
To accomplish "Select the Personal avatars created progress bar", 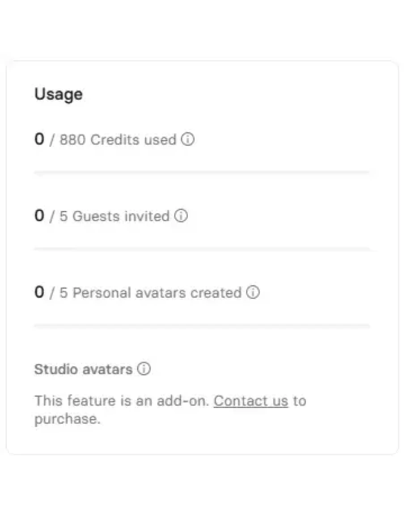I will coord(202,325).
